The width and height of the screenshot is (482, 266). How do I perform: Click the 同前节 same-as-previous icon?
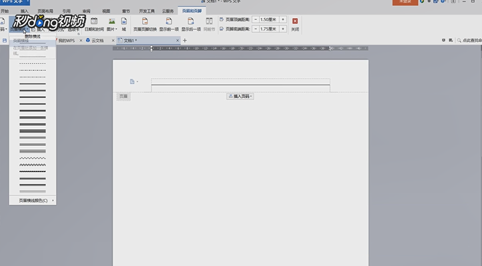(209, 21)
